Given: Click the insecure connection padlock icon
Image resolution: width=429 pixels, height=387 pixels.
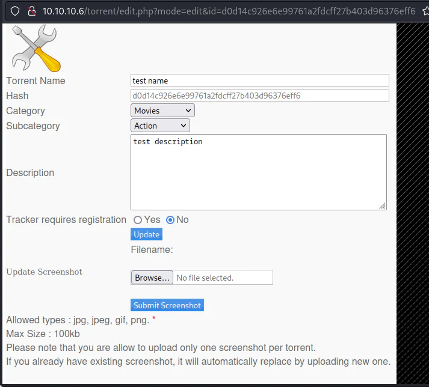Looking at the screenshot, I should point(32,11).
